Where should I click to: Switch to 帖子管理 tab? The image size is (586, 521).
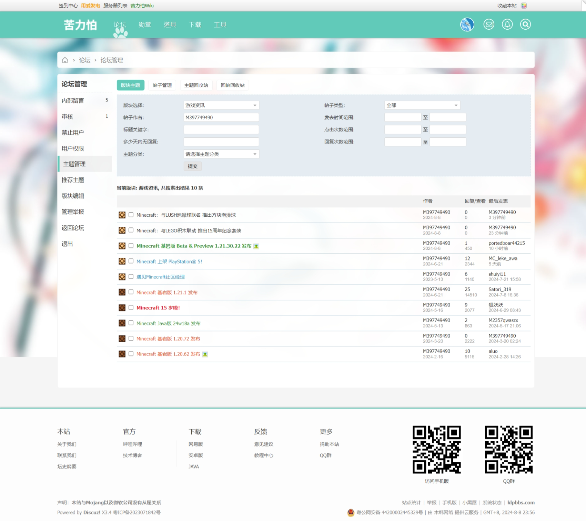[x=162, y=85]
